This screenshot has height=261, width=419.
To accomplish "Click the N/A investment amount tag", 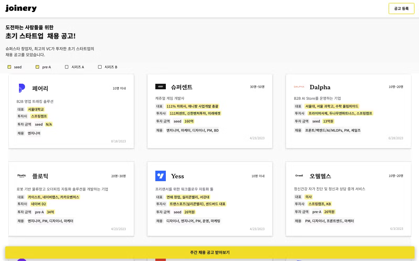I will point(49,124).
